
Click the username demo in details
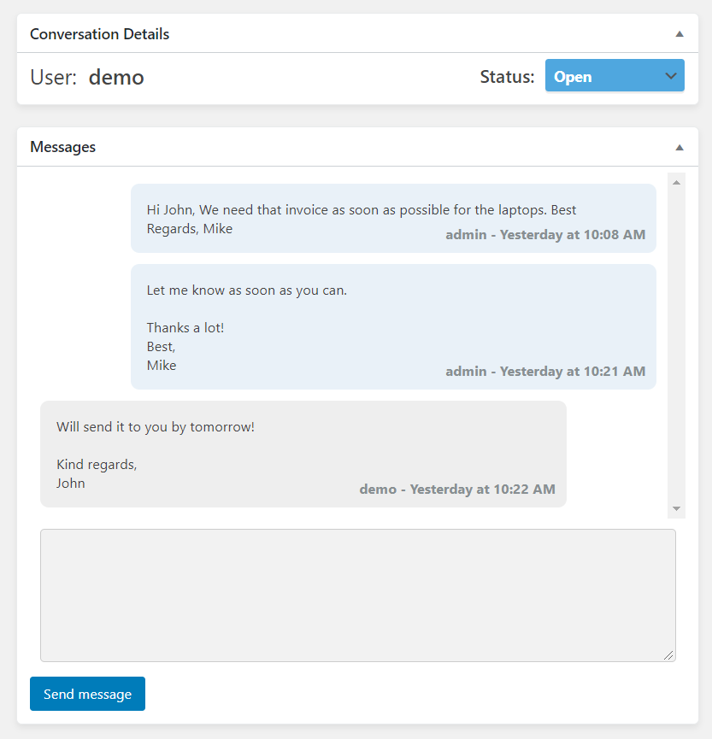pyautogui.click(x=116, y=77)
